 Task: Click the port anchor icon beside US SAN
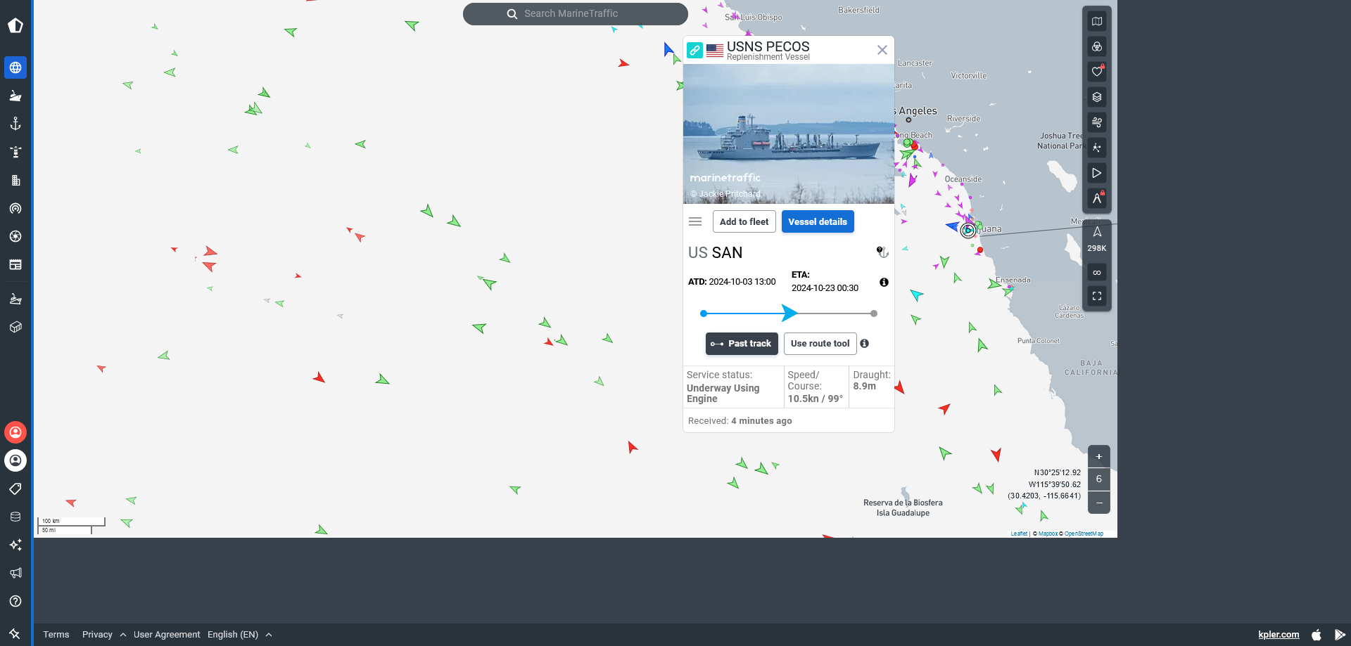click(882, 252)
